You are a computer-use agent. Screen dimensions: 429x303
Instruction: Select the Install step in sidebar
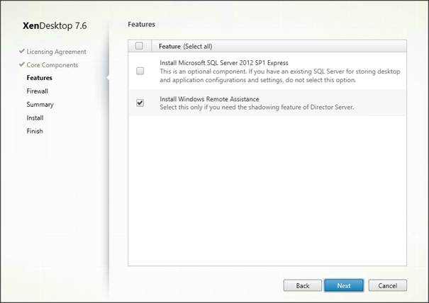(x=35, y=118)
